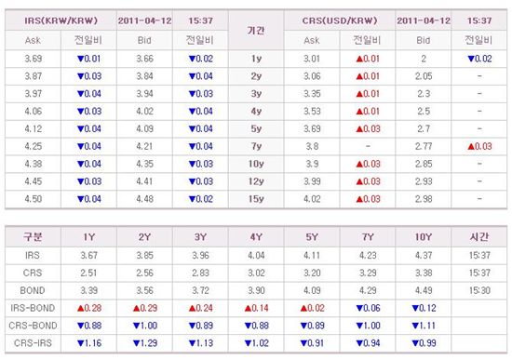Click the BOND time 15:30
512x360 pixels.
click(x=479, y=290)
